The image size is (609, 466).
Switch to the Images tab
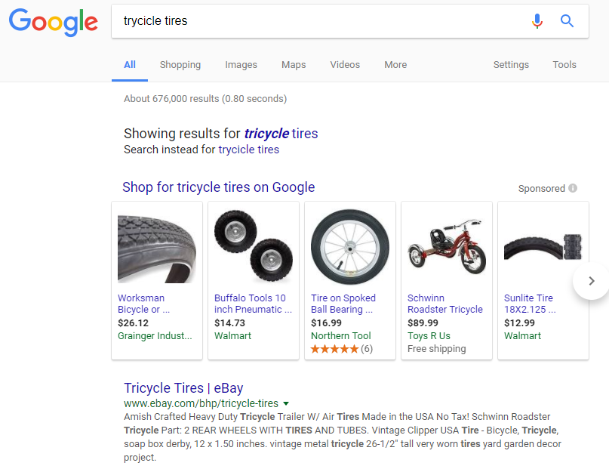point(241,64)
